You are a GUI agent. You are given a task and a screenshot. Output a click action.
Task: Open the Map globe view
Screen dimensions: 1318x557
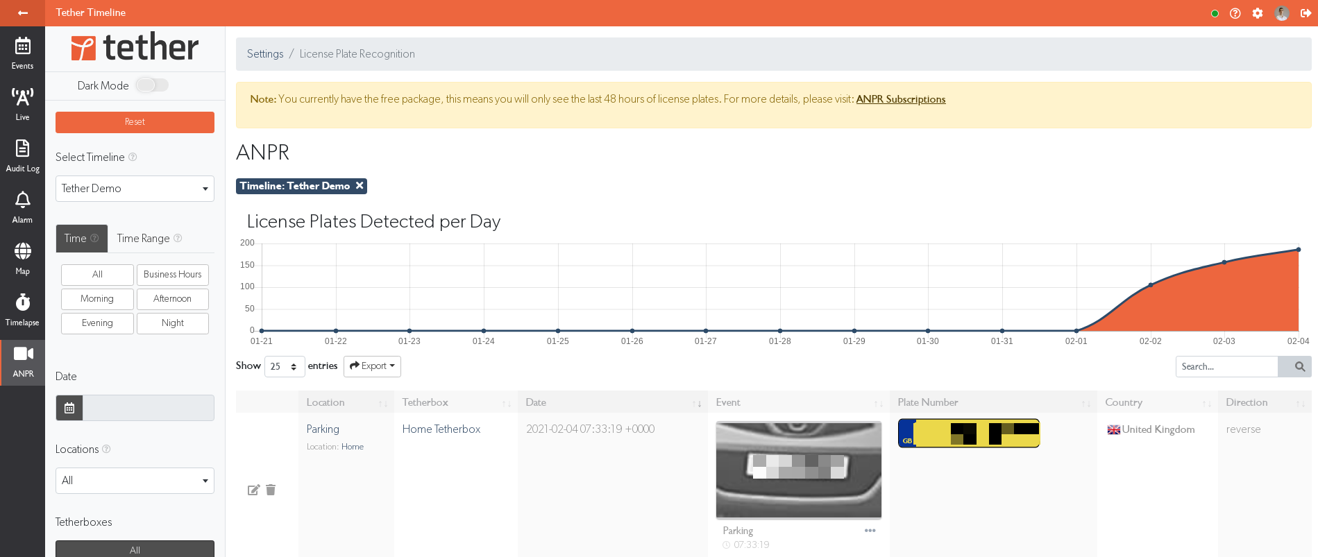point(22,258)
